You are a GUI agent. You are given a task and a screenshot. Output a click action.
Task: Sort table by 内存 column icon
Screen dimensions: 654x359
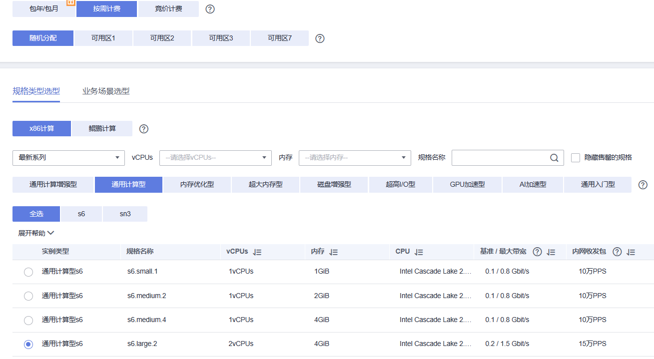(x=334, y=252)
